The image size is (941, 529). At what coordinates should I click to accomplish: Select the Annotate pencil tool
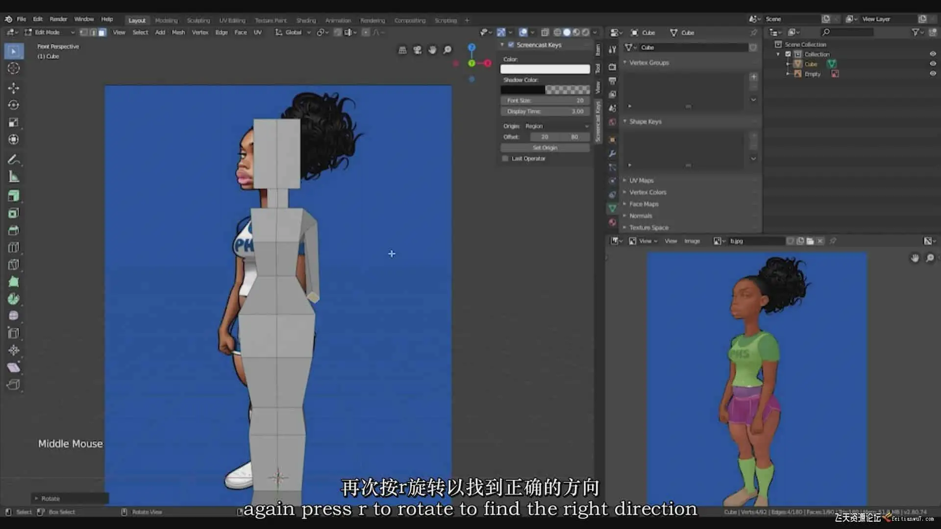14,160
